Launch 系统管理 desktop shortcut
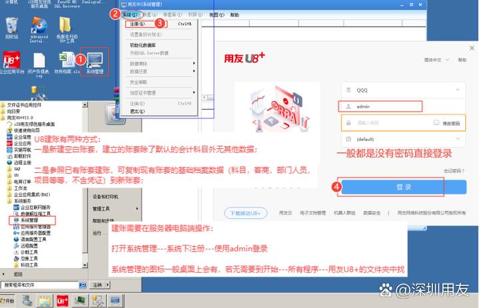479x308 pixels. click(x=95, y=63)
